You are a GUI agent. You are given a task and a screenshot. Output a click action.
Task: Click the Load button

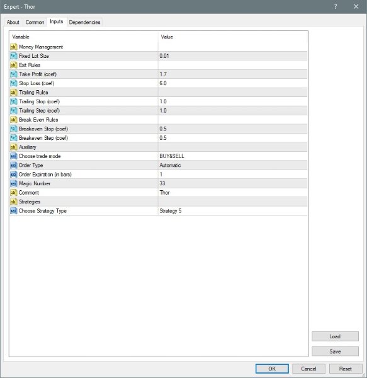[335, 336]
